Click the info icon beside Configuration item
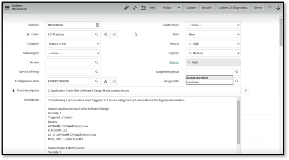The width and height of the screenshot is (289, 160). pyautogui.click(x=114, y=81)
